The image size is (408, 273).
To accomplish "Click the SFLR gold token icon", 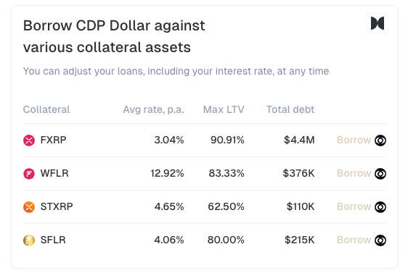I will click(29, 240).
